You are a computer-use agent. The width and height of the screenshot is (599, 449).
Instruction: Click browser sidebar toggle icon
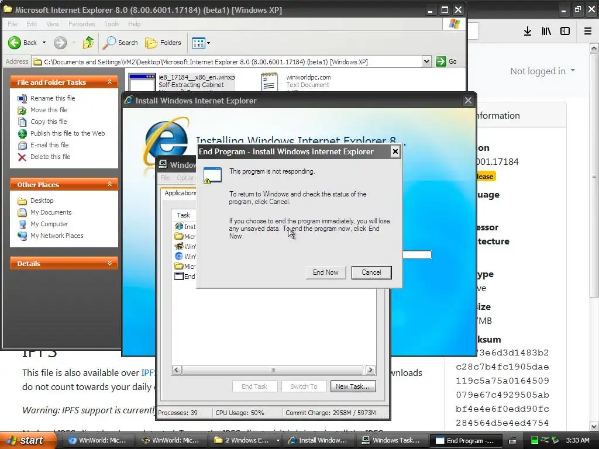click(x=565, y=32)
